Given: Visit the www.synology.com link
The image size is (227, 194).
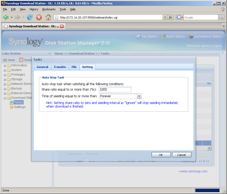Looking at the screenshot, I should point(194,171).
